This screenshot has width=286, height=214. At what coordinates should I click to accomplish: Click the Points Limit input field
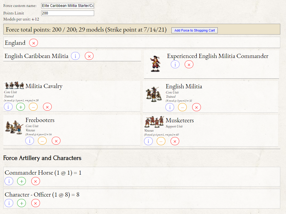(x=67, y=13)
